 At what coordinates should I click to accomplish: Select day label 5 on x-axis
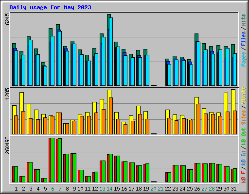(45, 189)
